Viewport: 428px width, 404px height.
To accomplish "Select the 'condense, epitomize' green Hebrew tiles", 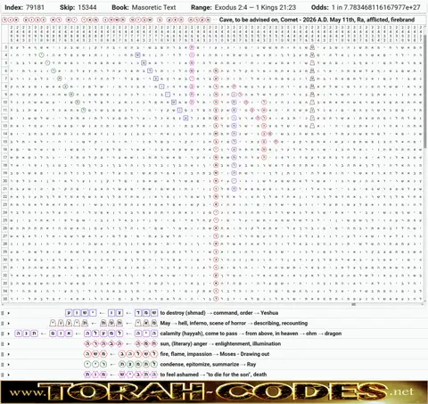I will pyautogui.click(x=138, y=364).
